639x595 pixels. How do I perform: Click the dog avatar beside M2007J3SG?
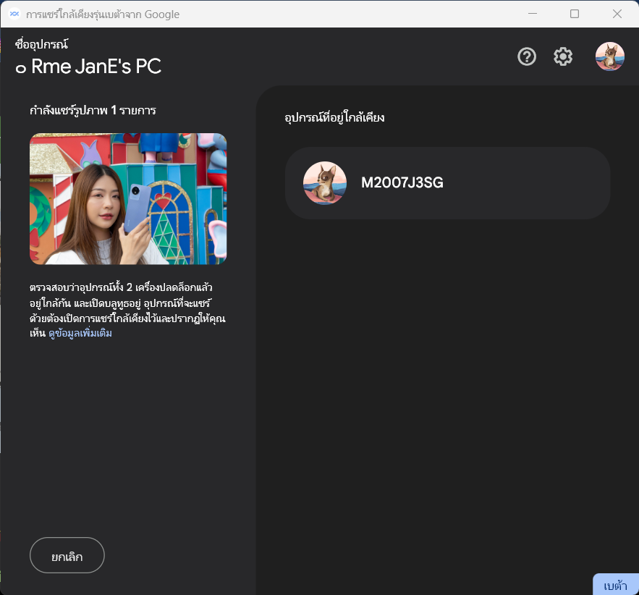(324, 183)
